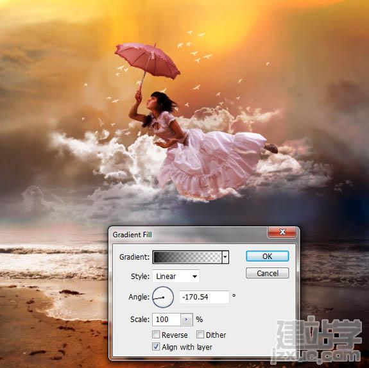Enable the Dither checkbox

200,335
